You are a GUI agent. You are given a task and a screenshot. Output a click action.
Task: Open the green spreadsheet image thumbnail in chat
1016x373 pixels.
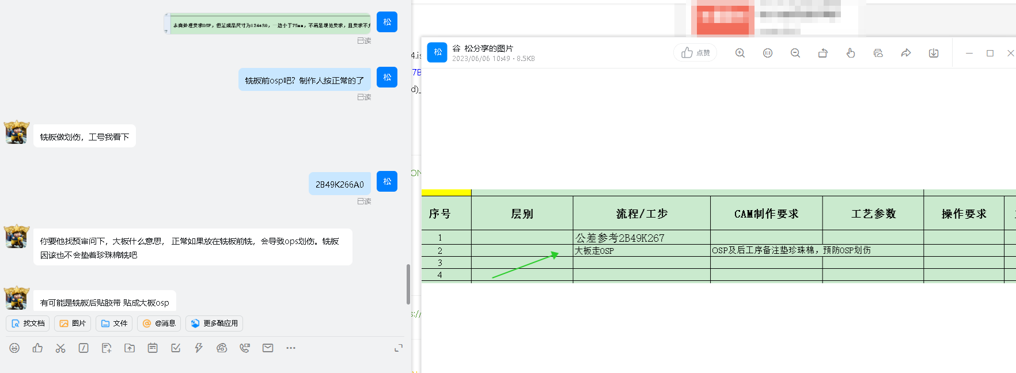click(268, 24)
